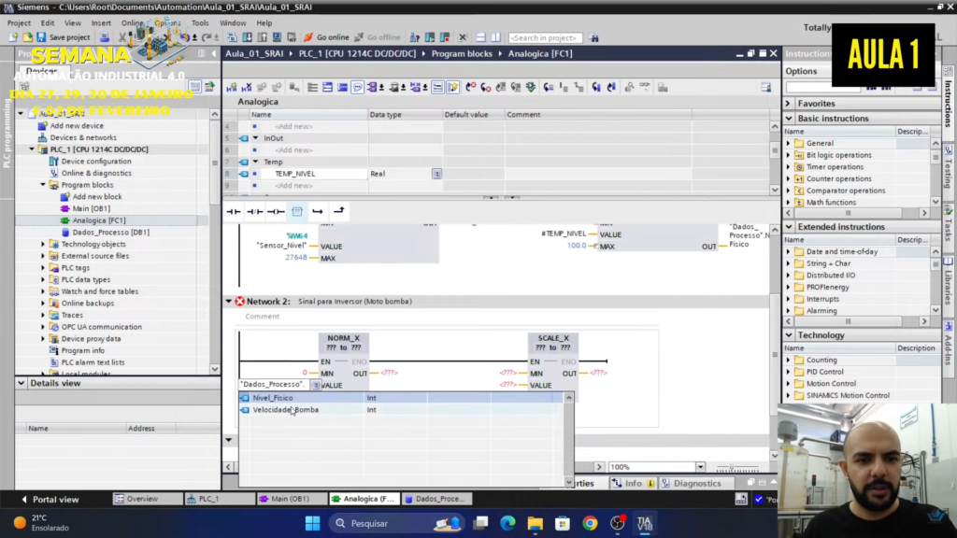Click Device configuration in project tree
957x538 pixels.
coord(96,161)
